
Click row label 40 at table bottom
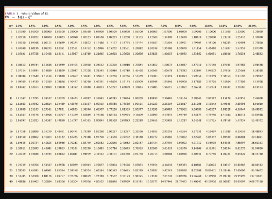(x=11, y=182)
